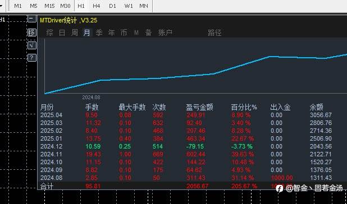Click the 3056.67 balance value
Viewport: 347px width, 204px height.
click(x=321, y=115)
